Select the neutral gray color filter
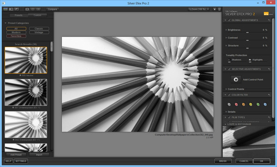Viewport: 277px width, 167px height. click(x=229, y=105)
